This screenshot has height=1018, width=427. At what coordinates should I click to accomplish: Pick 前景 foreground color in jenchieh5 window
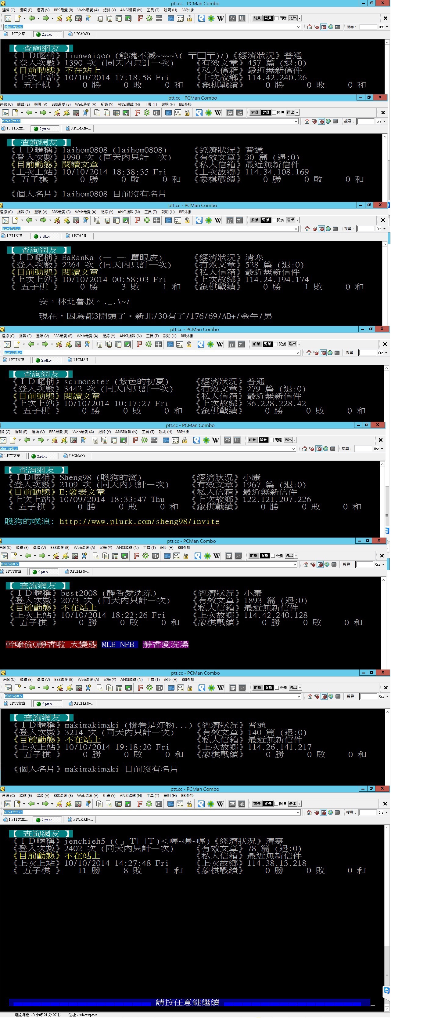click(257, 804)
